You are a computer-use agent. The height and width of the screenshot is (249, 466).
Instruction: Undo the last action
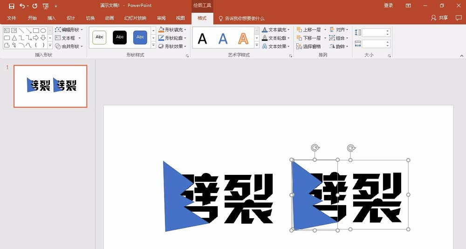pyautogui.click(x=22, y=6)
